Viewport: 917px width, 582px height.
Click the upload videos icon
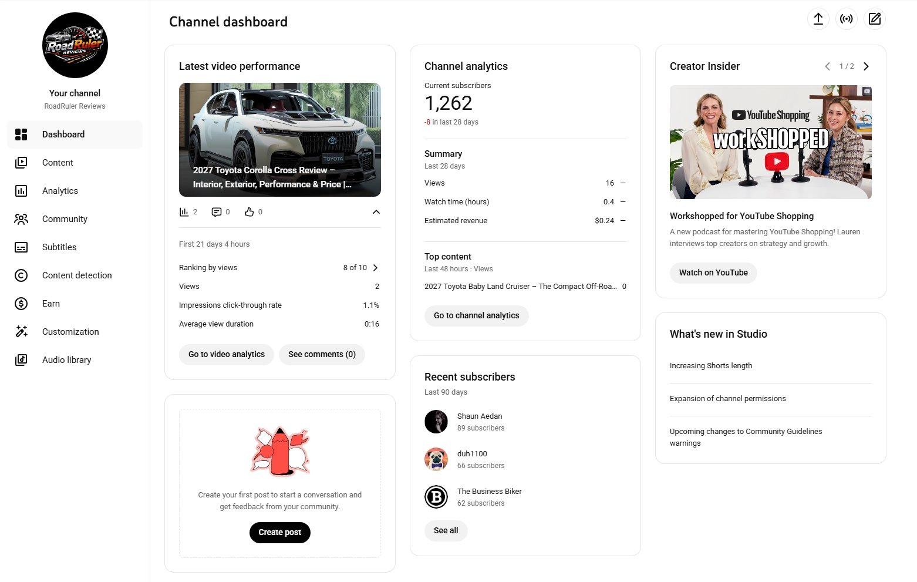click(818, 19)
